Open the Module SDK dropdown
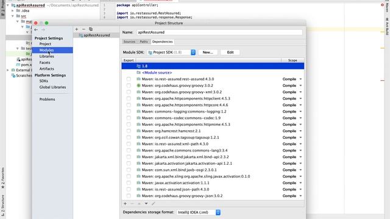Screen dimensions: 390x219 tap(171, 52)
